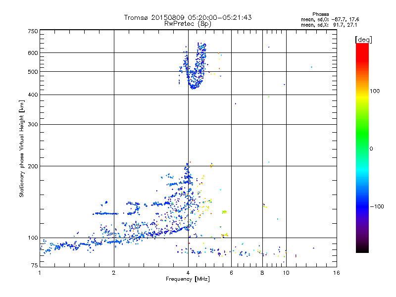This screenshot has width=396, height=297.
Task: Pick the red top of the color bar
Action: coord(362,46)
